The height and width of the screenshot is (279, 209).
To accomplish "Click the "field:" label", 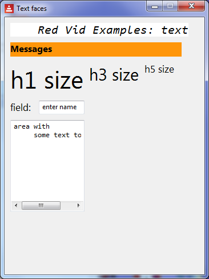I will [x=21, y=107].
